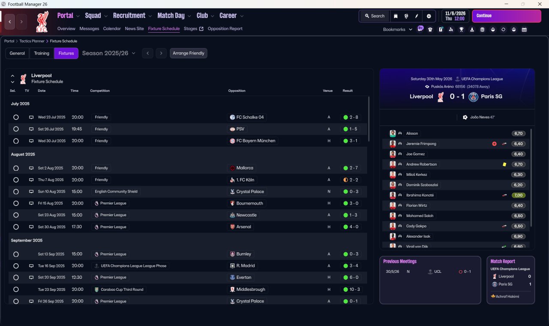Click the coins stack icon in bookmarks bar
Viewport: 549px width, 326px height.
483,30
